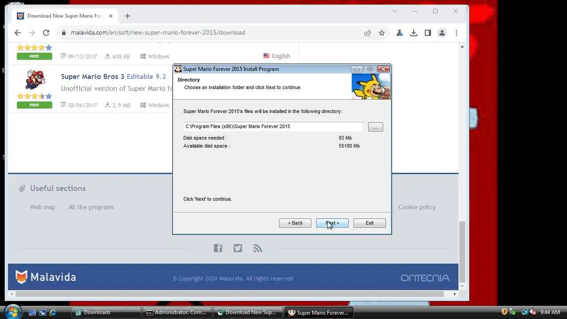567x319 pixels.
Task: Open Chrome tab search chevron
Action: click(x=395, y=11)
